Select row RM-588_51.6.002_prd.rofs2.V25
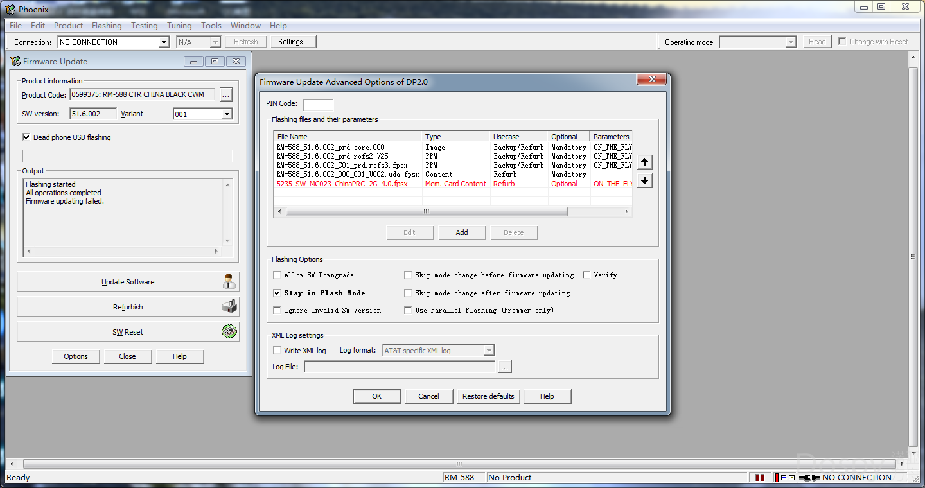The width and height of the screenshot is (925, 488). [454, 156]
